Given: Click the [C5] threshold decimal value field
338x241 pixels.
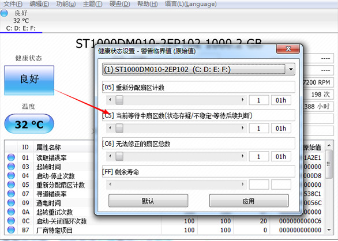Looking at the screenshot, I should [259, 128].
